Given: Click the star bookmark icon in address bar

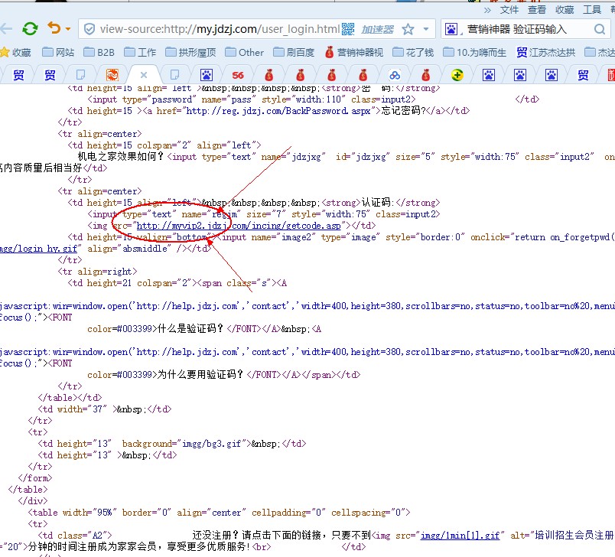Looking at the screenshot, I should [x=408, y=29].
